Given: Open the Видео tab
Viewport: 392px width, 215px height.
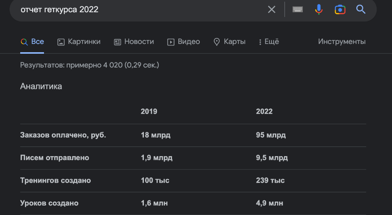Looking at the screenshot, I should (184, 41).
